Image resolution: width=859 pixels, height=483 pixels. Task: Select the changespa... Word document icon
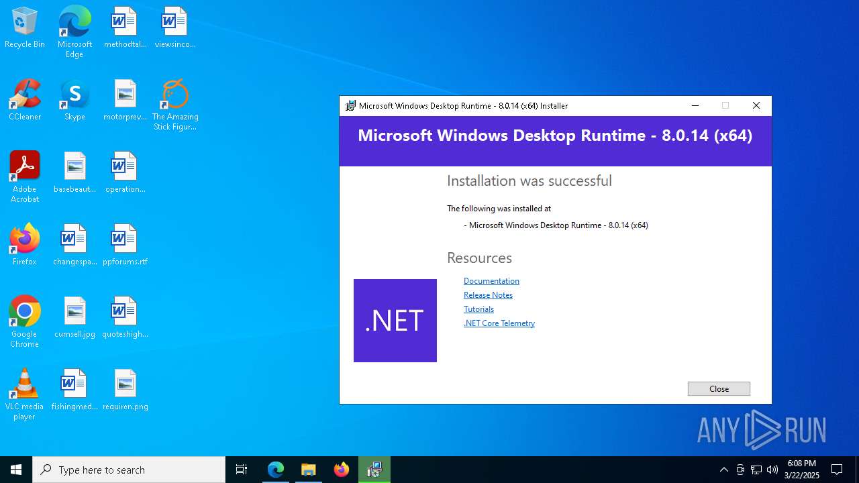click(x=74, y=245)
